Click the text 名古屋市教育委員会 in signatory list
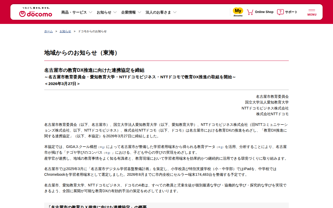Viewport: 333px width, 208px height. [x=272, y=96]
